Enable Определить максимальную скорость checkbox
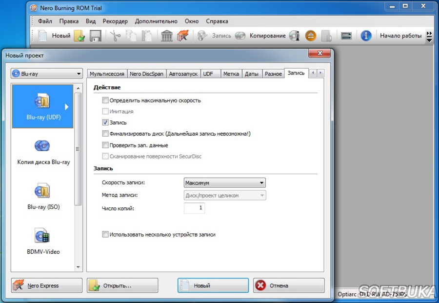 tap(105, 100)
